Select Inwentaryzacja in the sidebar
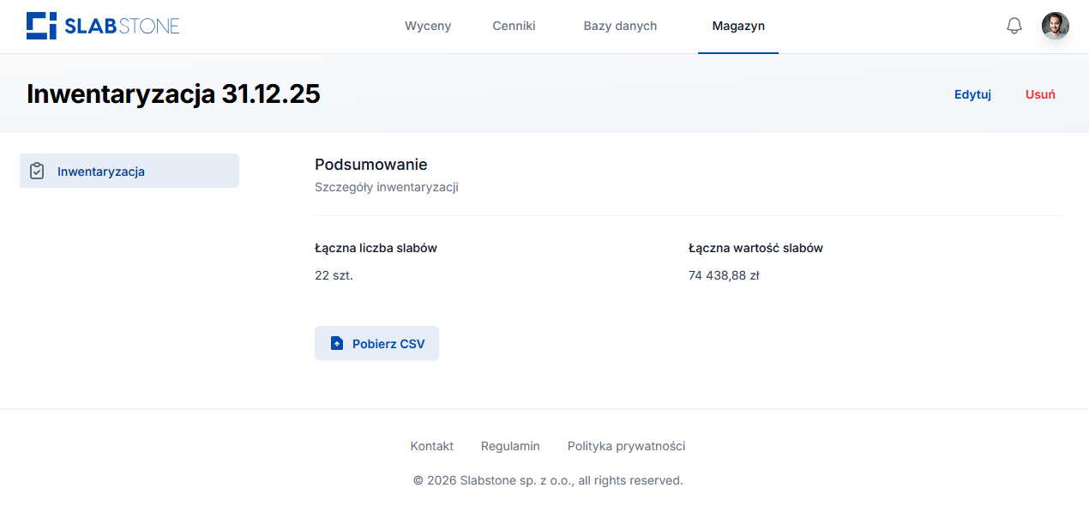 (100, 172)
